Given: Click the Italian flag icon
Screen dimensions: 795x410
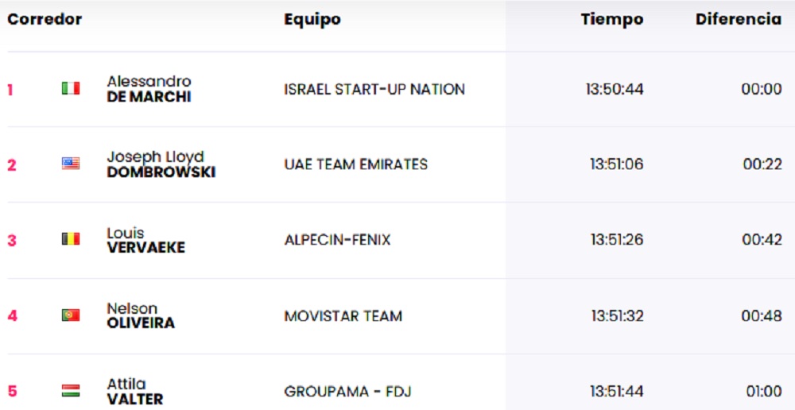Looking at the screenshot, I should tap(71, 89).
